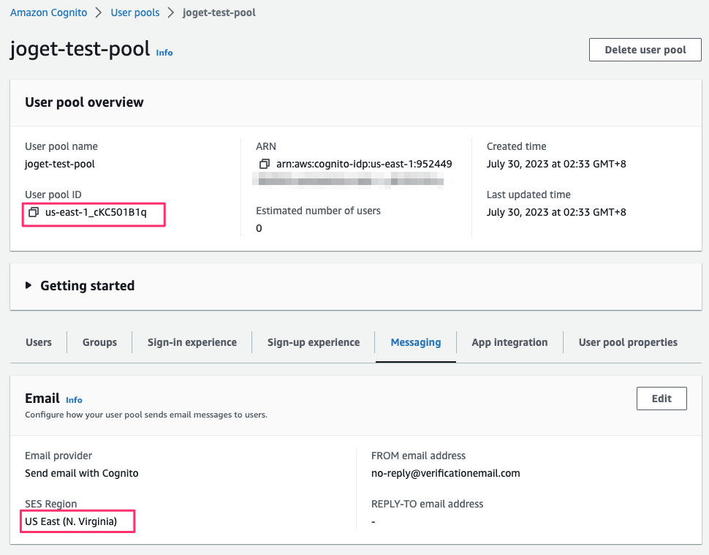The width and height of the screenshot is (709, 555).
Task: Click the joget-test-pool user pool name value
Action: 60,164
